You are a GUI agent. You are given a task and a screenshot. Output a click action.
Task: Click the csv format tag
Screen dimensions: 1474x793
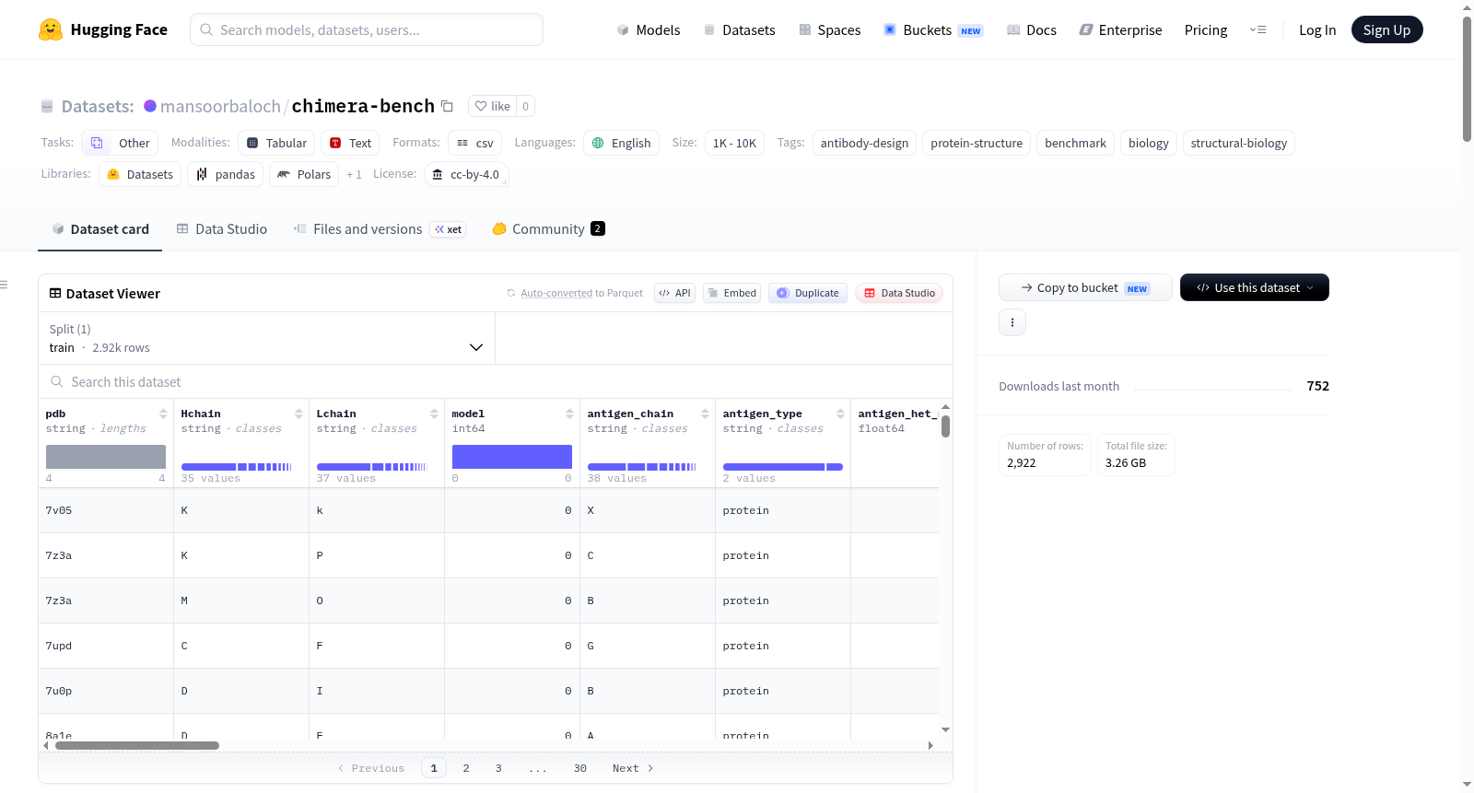[x=474, y=143]
